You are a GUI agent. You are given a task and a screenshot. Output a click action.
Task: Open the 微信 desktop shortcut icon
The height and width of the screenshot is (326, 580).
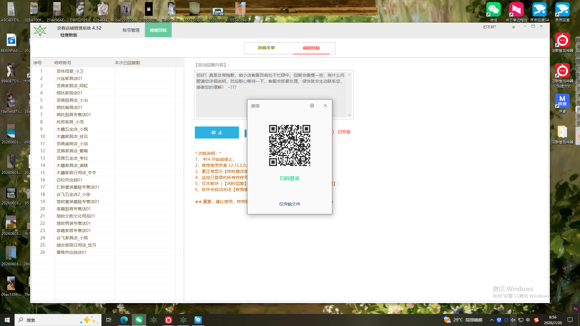click(494, 12)
